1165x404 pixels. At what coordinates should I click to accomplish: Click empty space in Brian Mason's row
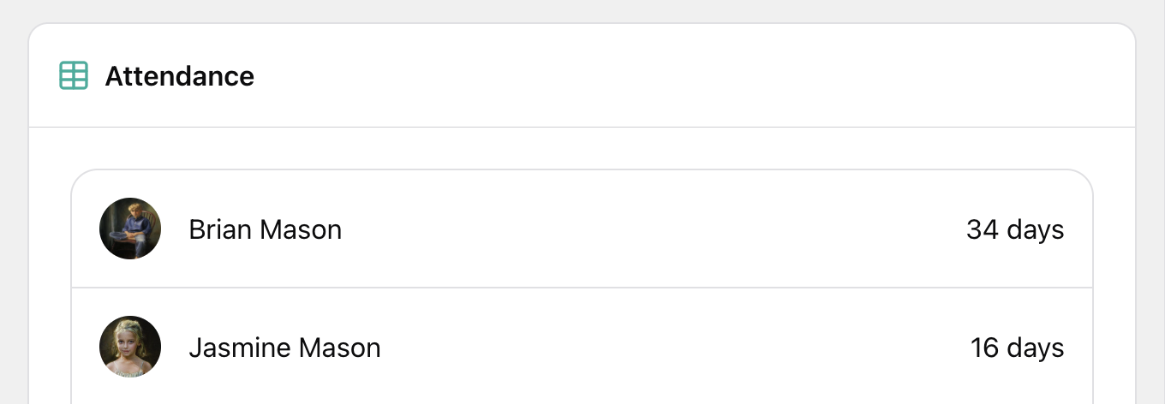[651, 229]
